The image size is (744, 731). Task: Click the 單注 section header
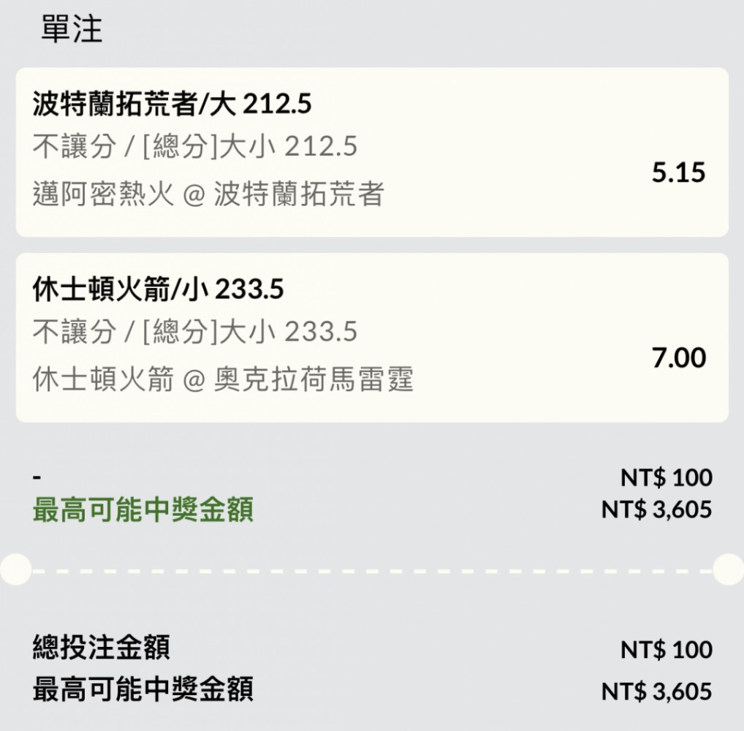click(x=71, y=29)
